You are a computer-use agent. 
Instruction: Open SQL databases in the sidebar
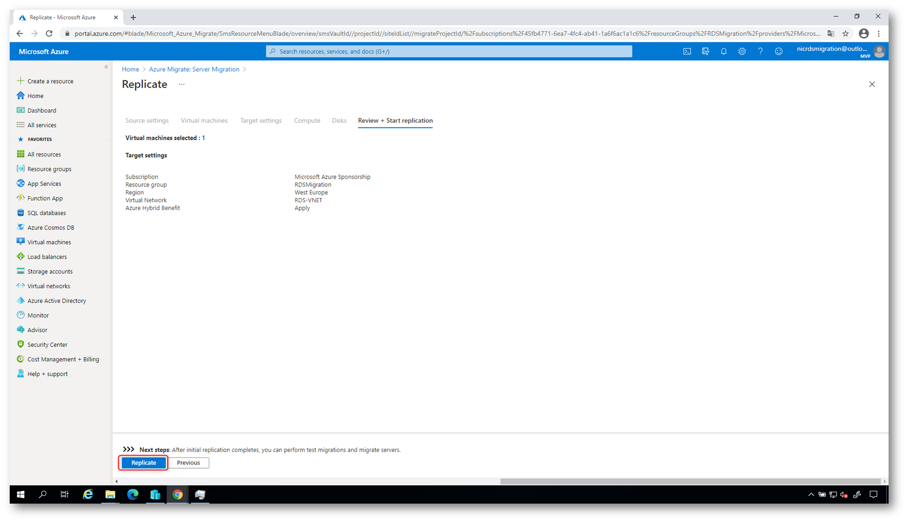point(46,213)
